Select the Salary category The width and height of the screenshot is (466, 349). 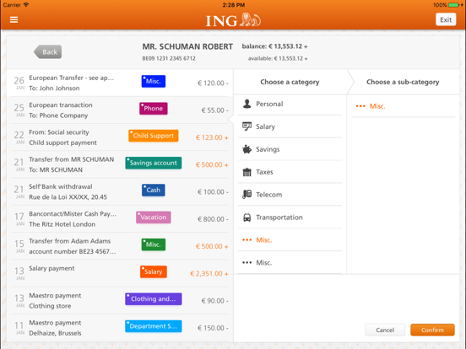tap(290, 126)
